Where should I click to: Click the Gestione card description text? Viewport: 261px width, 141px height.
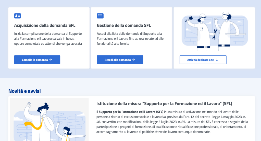[130, 39]
